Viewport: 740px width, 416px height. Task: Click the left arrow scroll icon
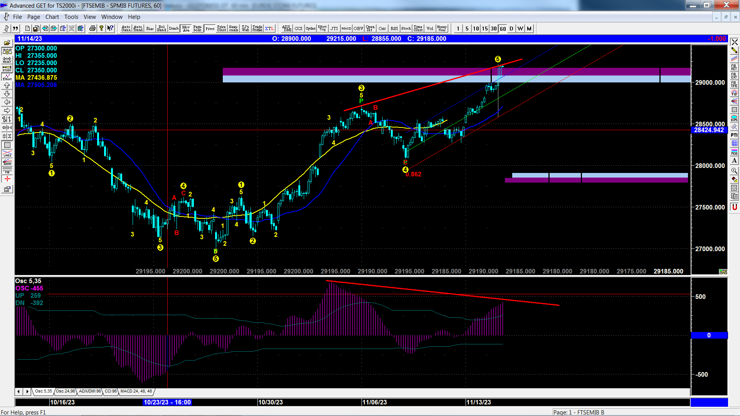[x=7, y=102]
